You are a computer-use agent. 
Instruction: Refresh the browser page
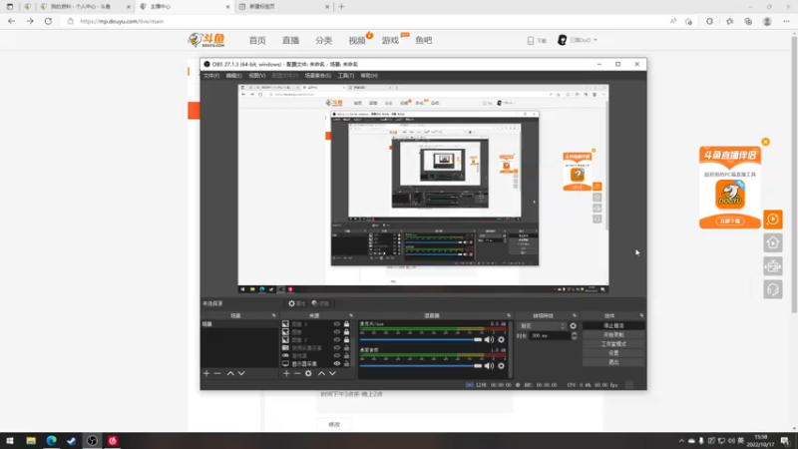tap(48, 21)
